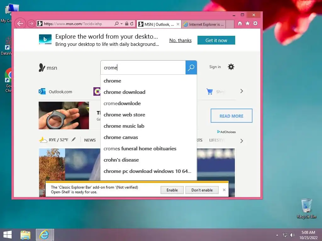Click the msn logo
The width and height of the screenshot is (322, 241).
(x=48, y=68)
